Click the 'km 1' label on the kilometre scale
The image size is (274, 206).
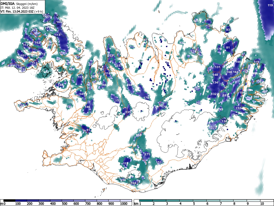(138, 204)
